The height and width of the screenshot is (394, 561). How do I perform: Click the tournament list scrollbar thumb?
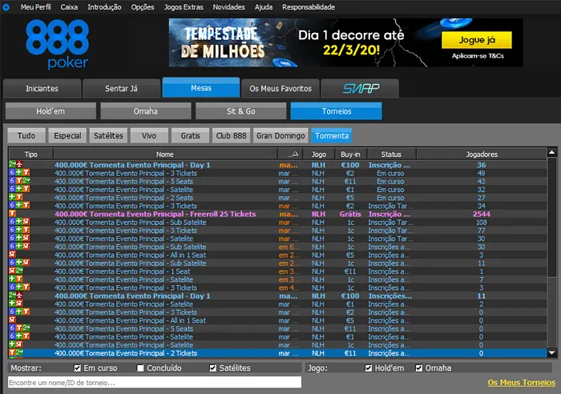[x=551, y=217]
